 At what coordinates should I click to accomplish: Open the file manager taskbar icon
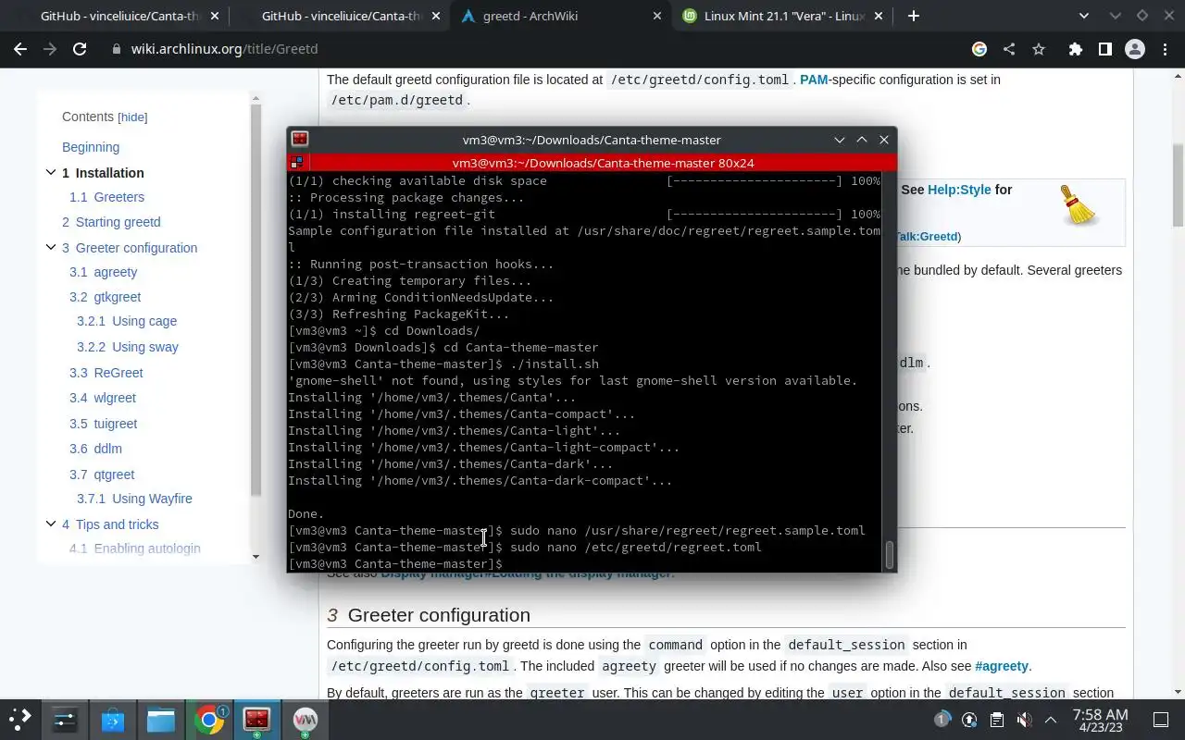[161, 719]
